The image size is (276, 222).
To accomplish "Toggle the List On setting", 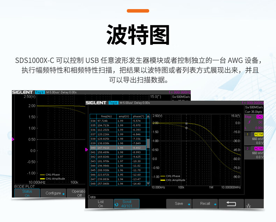I will pyautogui.click(x=101, y=203).
